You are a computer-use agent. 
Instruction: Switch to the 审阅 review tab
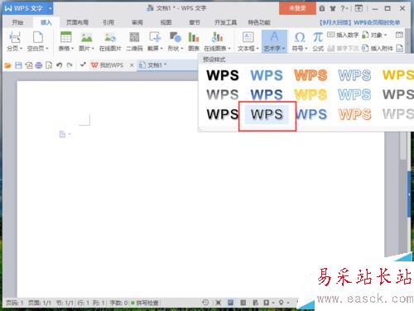137,22
